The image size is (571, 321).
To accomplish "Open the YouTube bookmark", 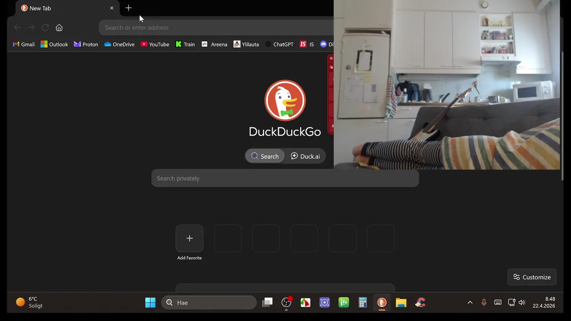I will coord(155,44).
